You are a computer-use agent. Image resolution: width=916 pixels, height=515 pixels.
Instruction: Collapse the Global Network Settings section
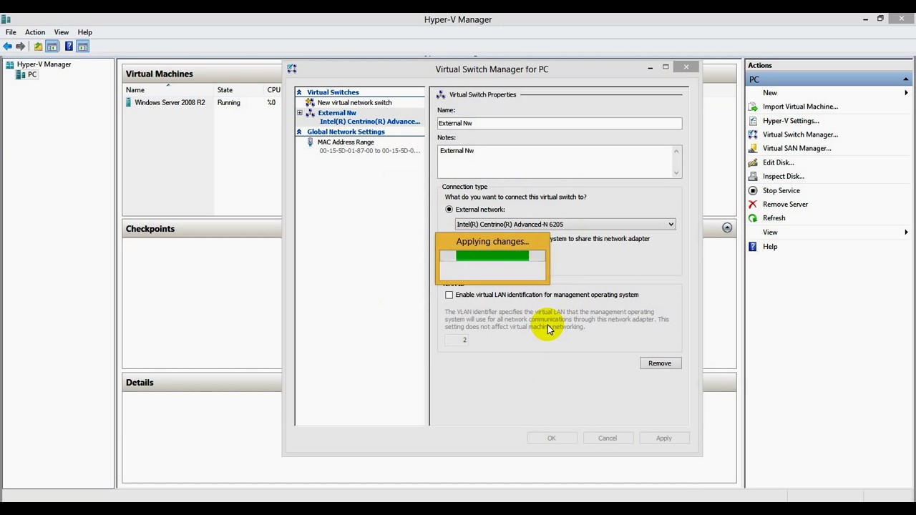pos(299,132)
